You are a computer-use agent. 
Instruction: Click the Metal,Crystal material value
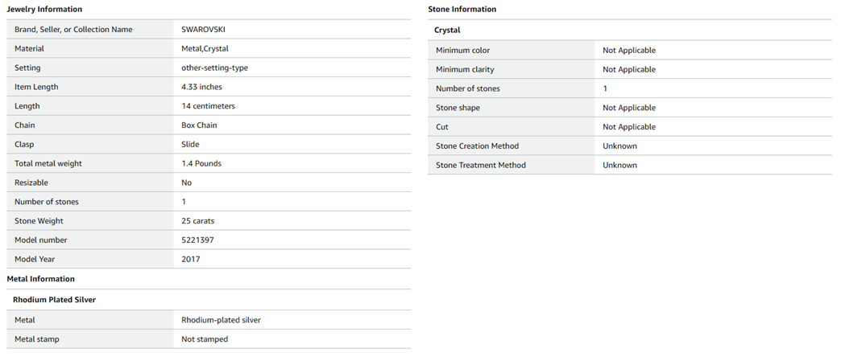coord(205,49)
